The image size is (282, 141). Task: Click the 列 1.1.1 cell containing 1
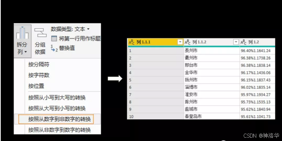click(x=155, y=51)
